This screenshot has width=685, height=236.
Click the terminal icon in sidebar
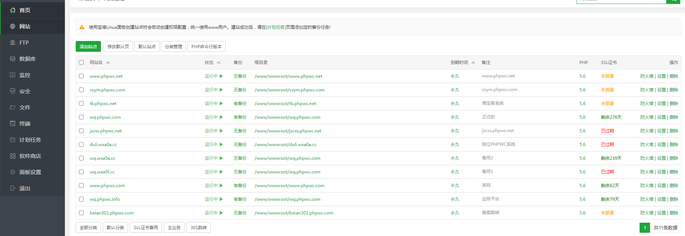[13, 123]
